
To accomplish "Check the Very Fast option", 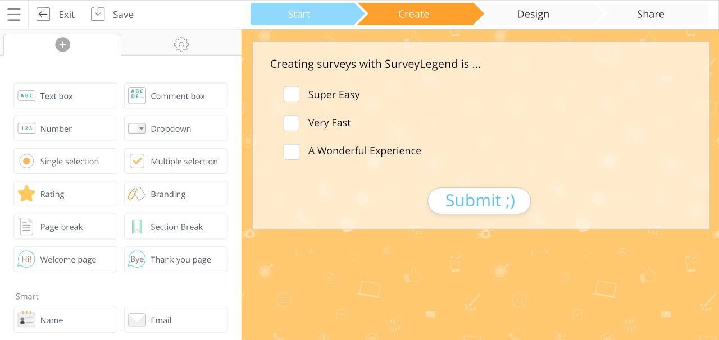I will click(x=292, y=123).
